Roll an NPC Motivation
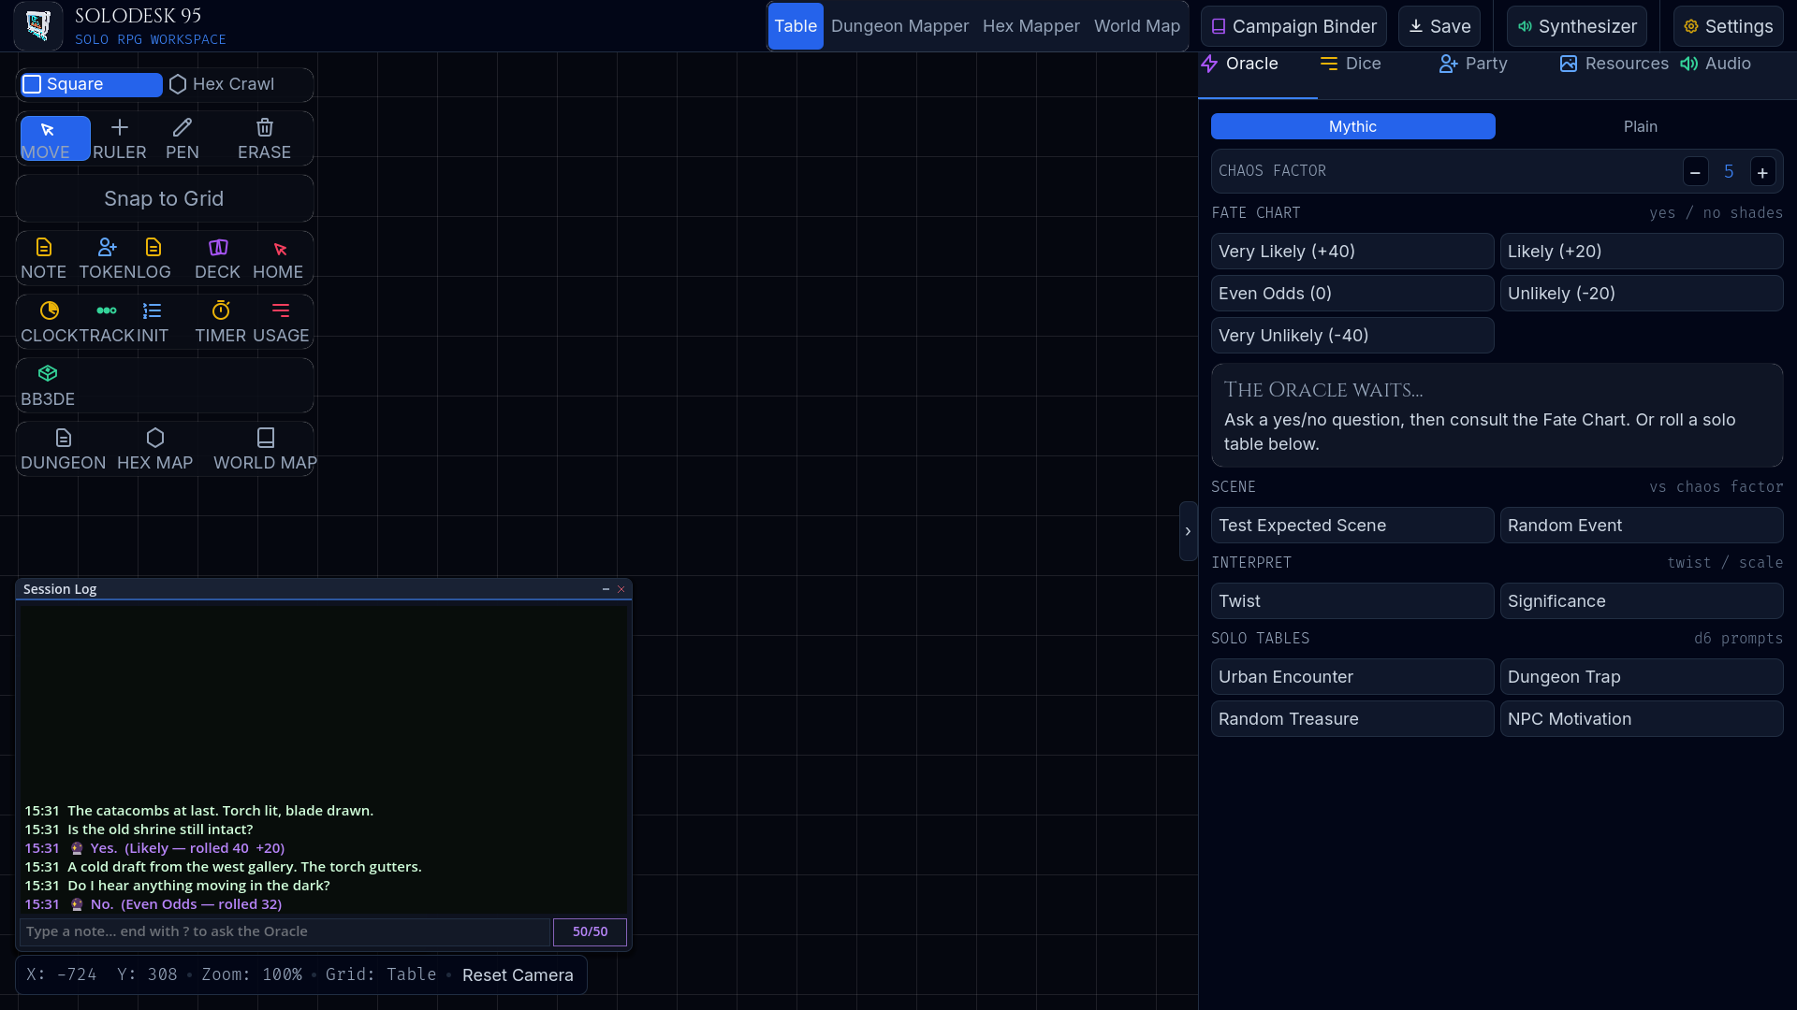 [1642, 719]
